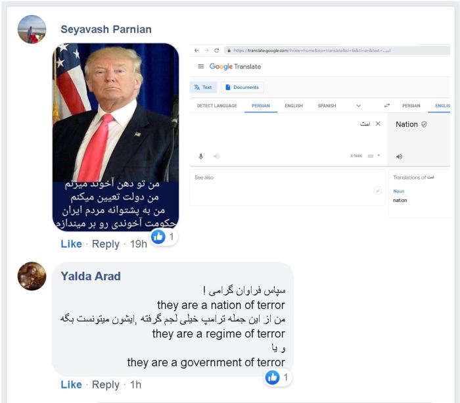Swap languages with the arrows icon
Image resolution: width=460 pixels, height=403 pixels.
pos(387,105)
